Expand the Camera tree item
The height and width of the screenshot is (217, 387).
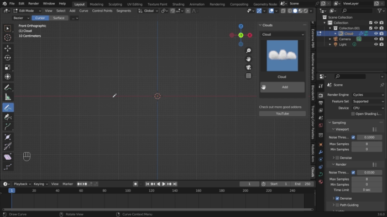[330, 39]
